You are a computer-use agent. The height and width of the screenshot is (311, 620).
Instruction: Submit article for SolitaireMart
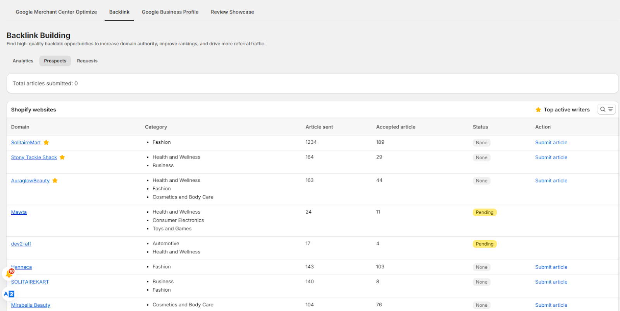[x=551, y=142]
